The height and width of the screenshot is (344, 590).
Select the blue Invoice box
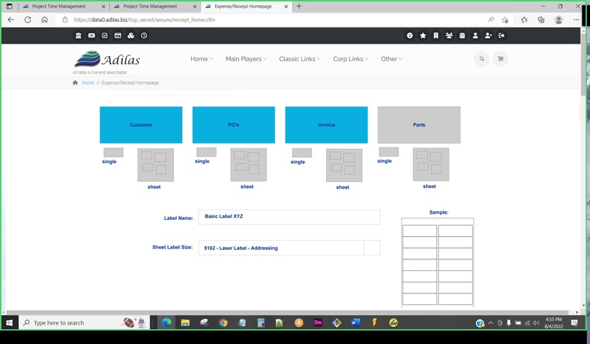(x=326, y=125)
